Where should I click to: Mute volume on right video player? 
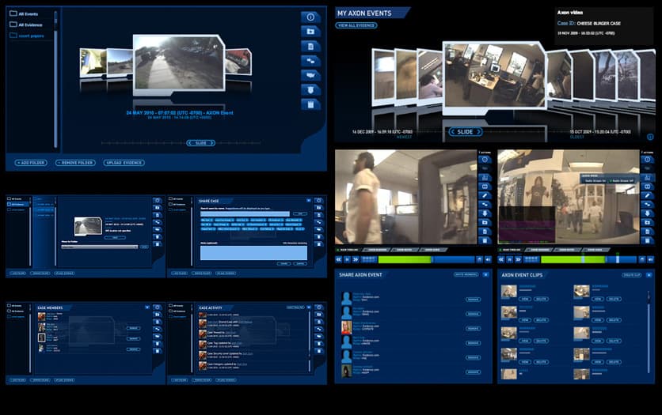(x=650, y=259)
